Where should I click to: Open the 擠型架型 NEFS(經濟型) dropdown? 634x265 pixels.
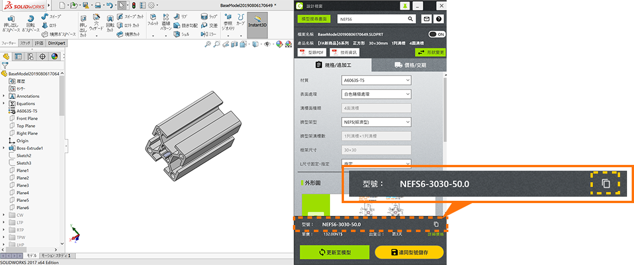click(376, 122)
